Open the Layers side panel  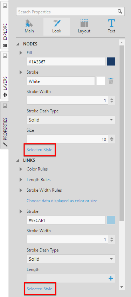coord(5,75)
